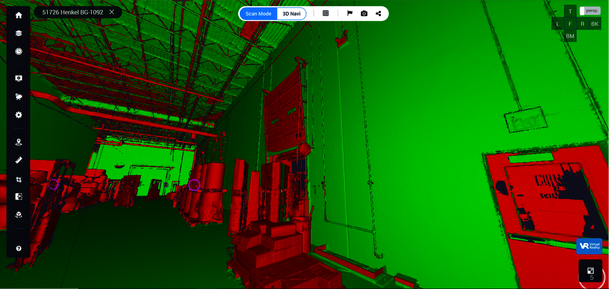Screen dimensions: 609x289
Task: Open the help question mark icon
Action: (x=19, y=248)
